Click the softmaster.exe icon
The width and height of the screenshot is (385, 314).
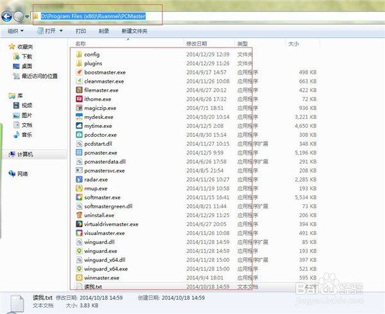pyautogui.click(x=79, y=197)
